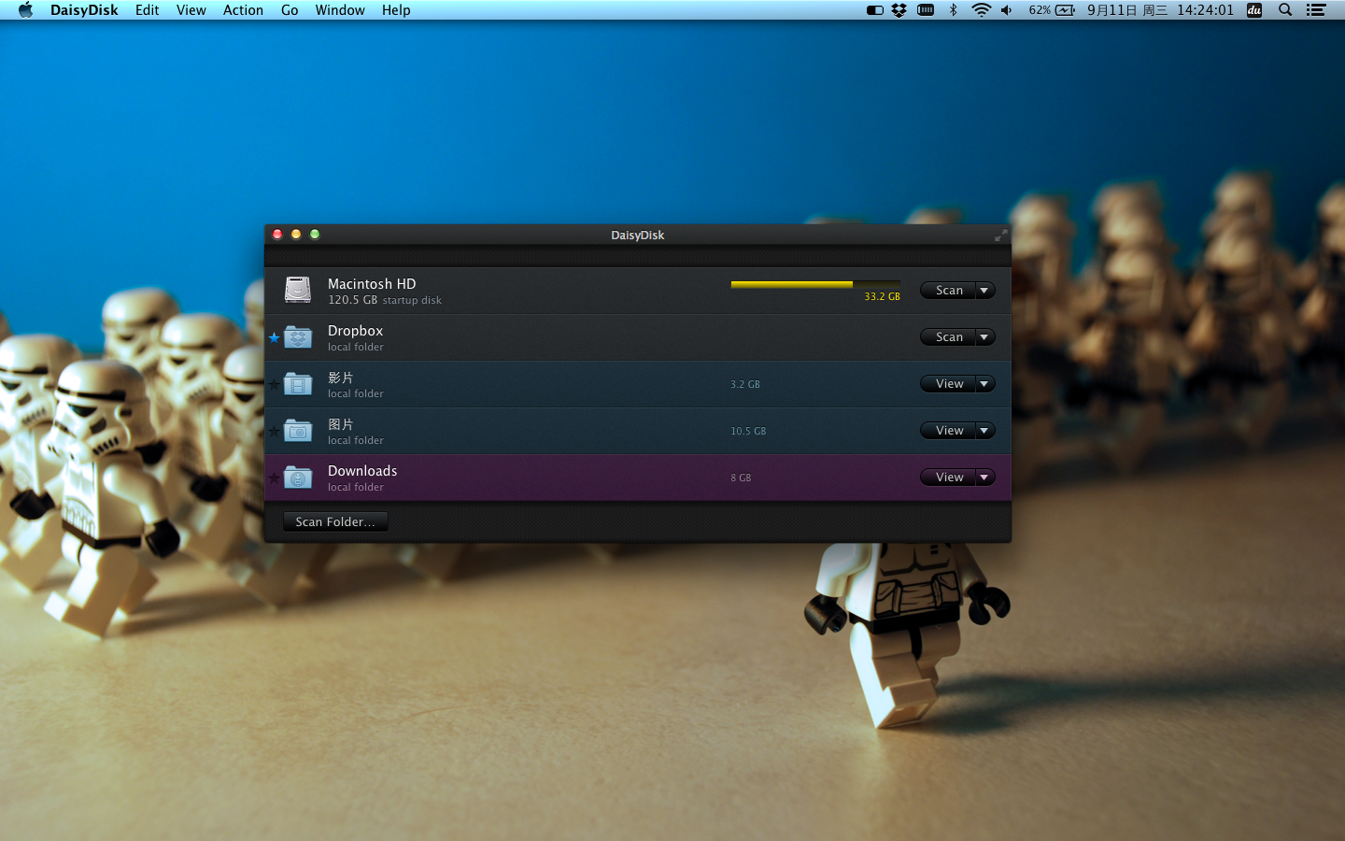The height and width of the screenshot is (841, 1345).
Task: Open the dropdown arrow next to 图片 View
Action: coord(984,431)
